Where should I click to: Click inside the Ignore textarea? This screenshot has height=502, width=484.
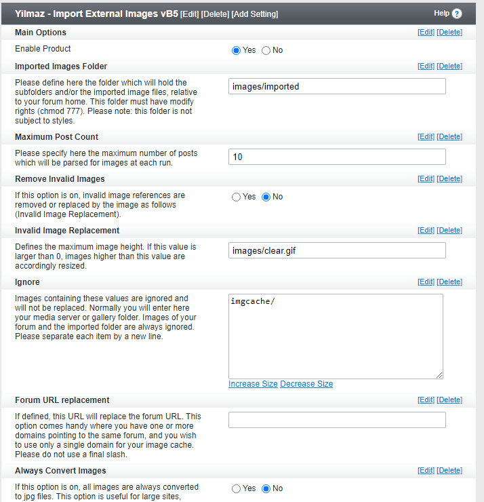tap(336, 336)
